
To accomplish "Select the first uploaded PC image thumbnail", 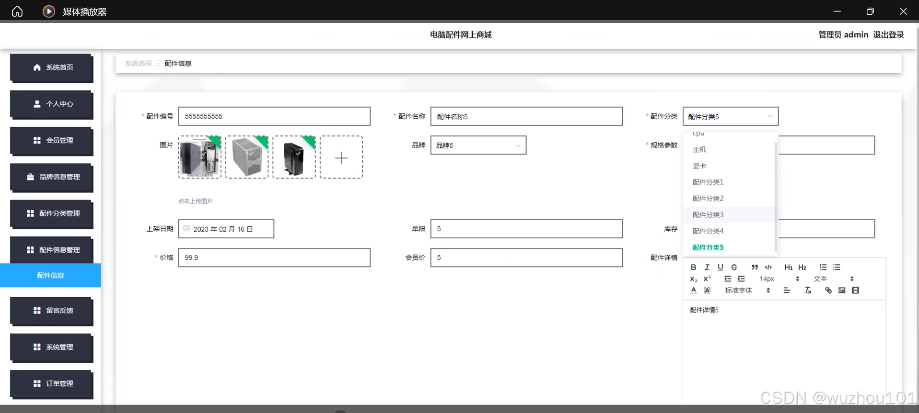I will point(200,157).
